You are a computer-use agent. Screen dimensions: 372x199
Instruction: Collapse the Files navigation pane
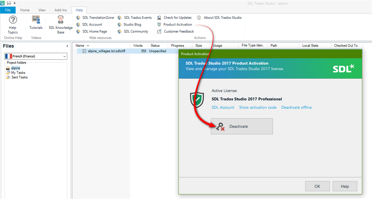point(67,46)
